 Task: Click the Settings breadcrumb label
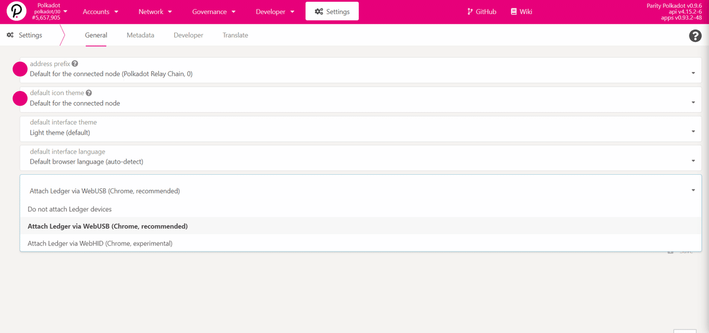click(x=30, y=35)
